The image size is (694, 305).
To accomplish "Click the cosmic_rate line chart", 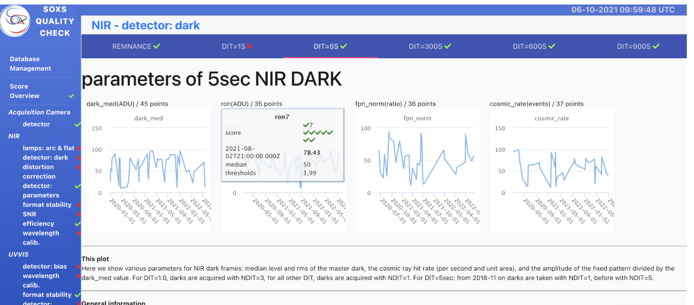I will [x=552, y=170].
